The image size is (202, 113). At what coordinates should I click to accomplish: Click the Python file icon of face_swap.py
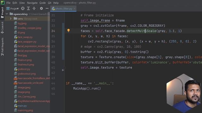15,37
